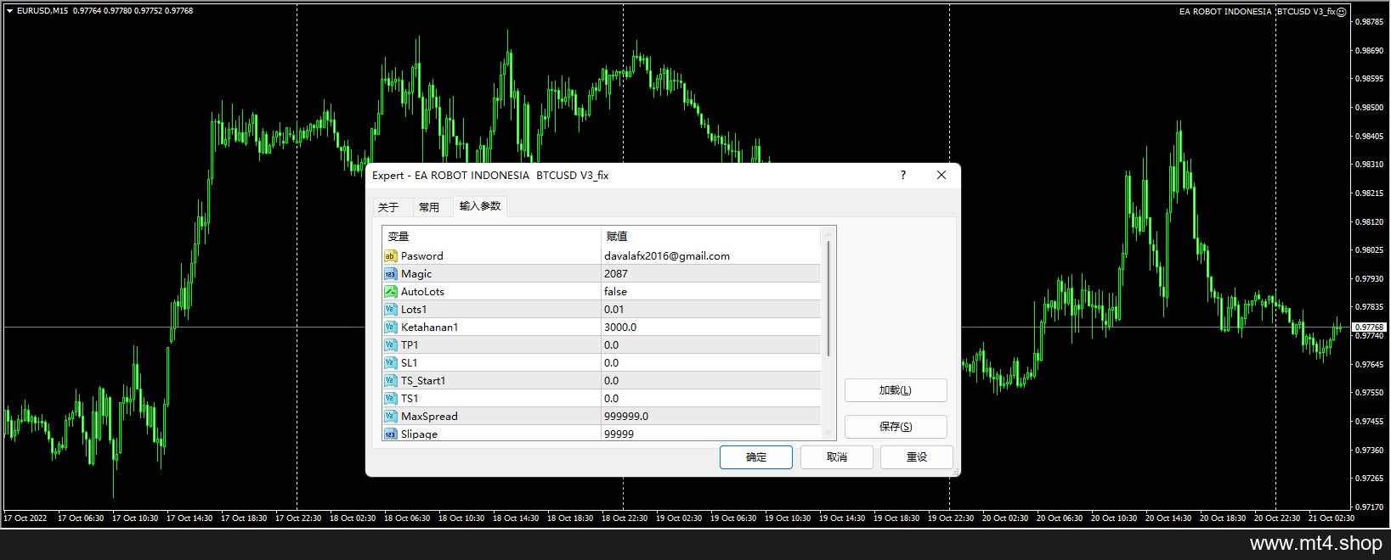Switch to the 关于 tab
The width and height of the screenshot is (1391, 560).
[x=388, y=207]
